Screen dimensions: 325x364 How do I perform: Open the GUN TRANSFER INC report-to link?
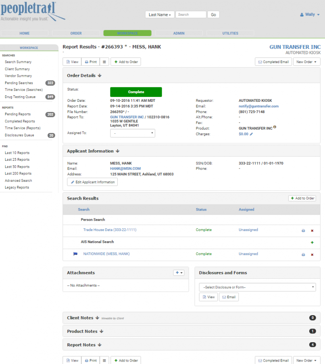pyautogui.click(x=127, y=117)
